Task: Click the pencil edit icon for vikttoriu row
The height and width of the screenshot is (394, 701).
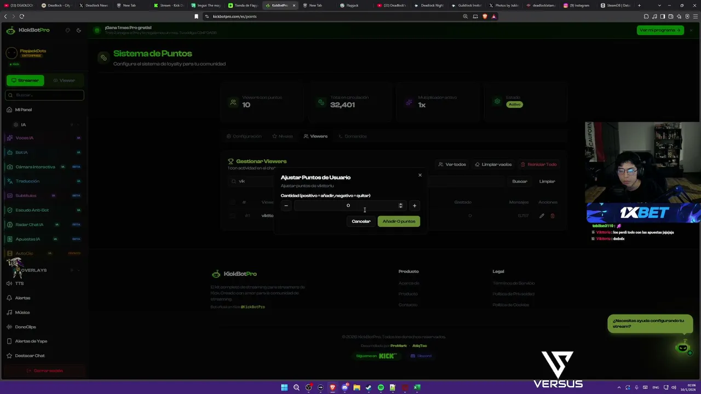Action: pos(542,216)
